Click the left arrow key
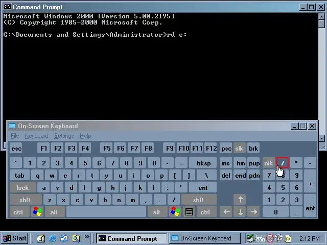 pyautogui.click(x=226, y=212)
